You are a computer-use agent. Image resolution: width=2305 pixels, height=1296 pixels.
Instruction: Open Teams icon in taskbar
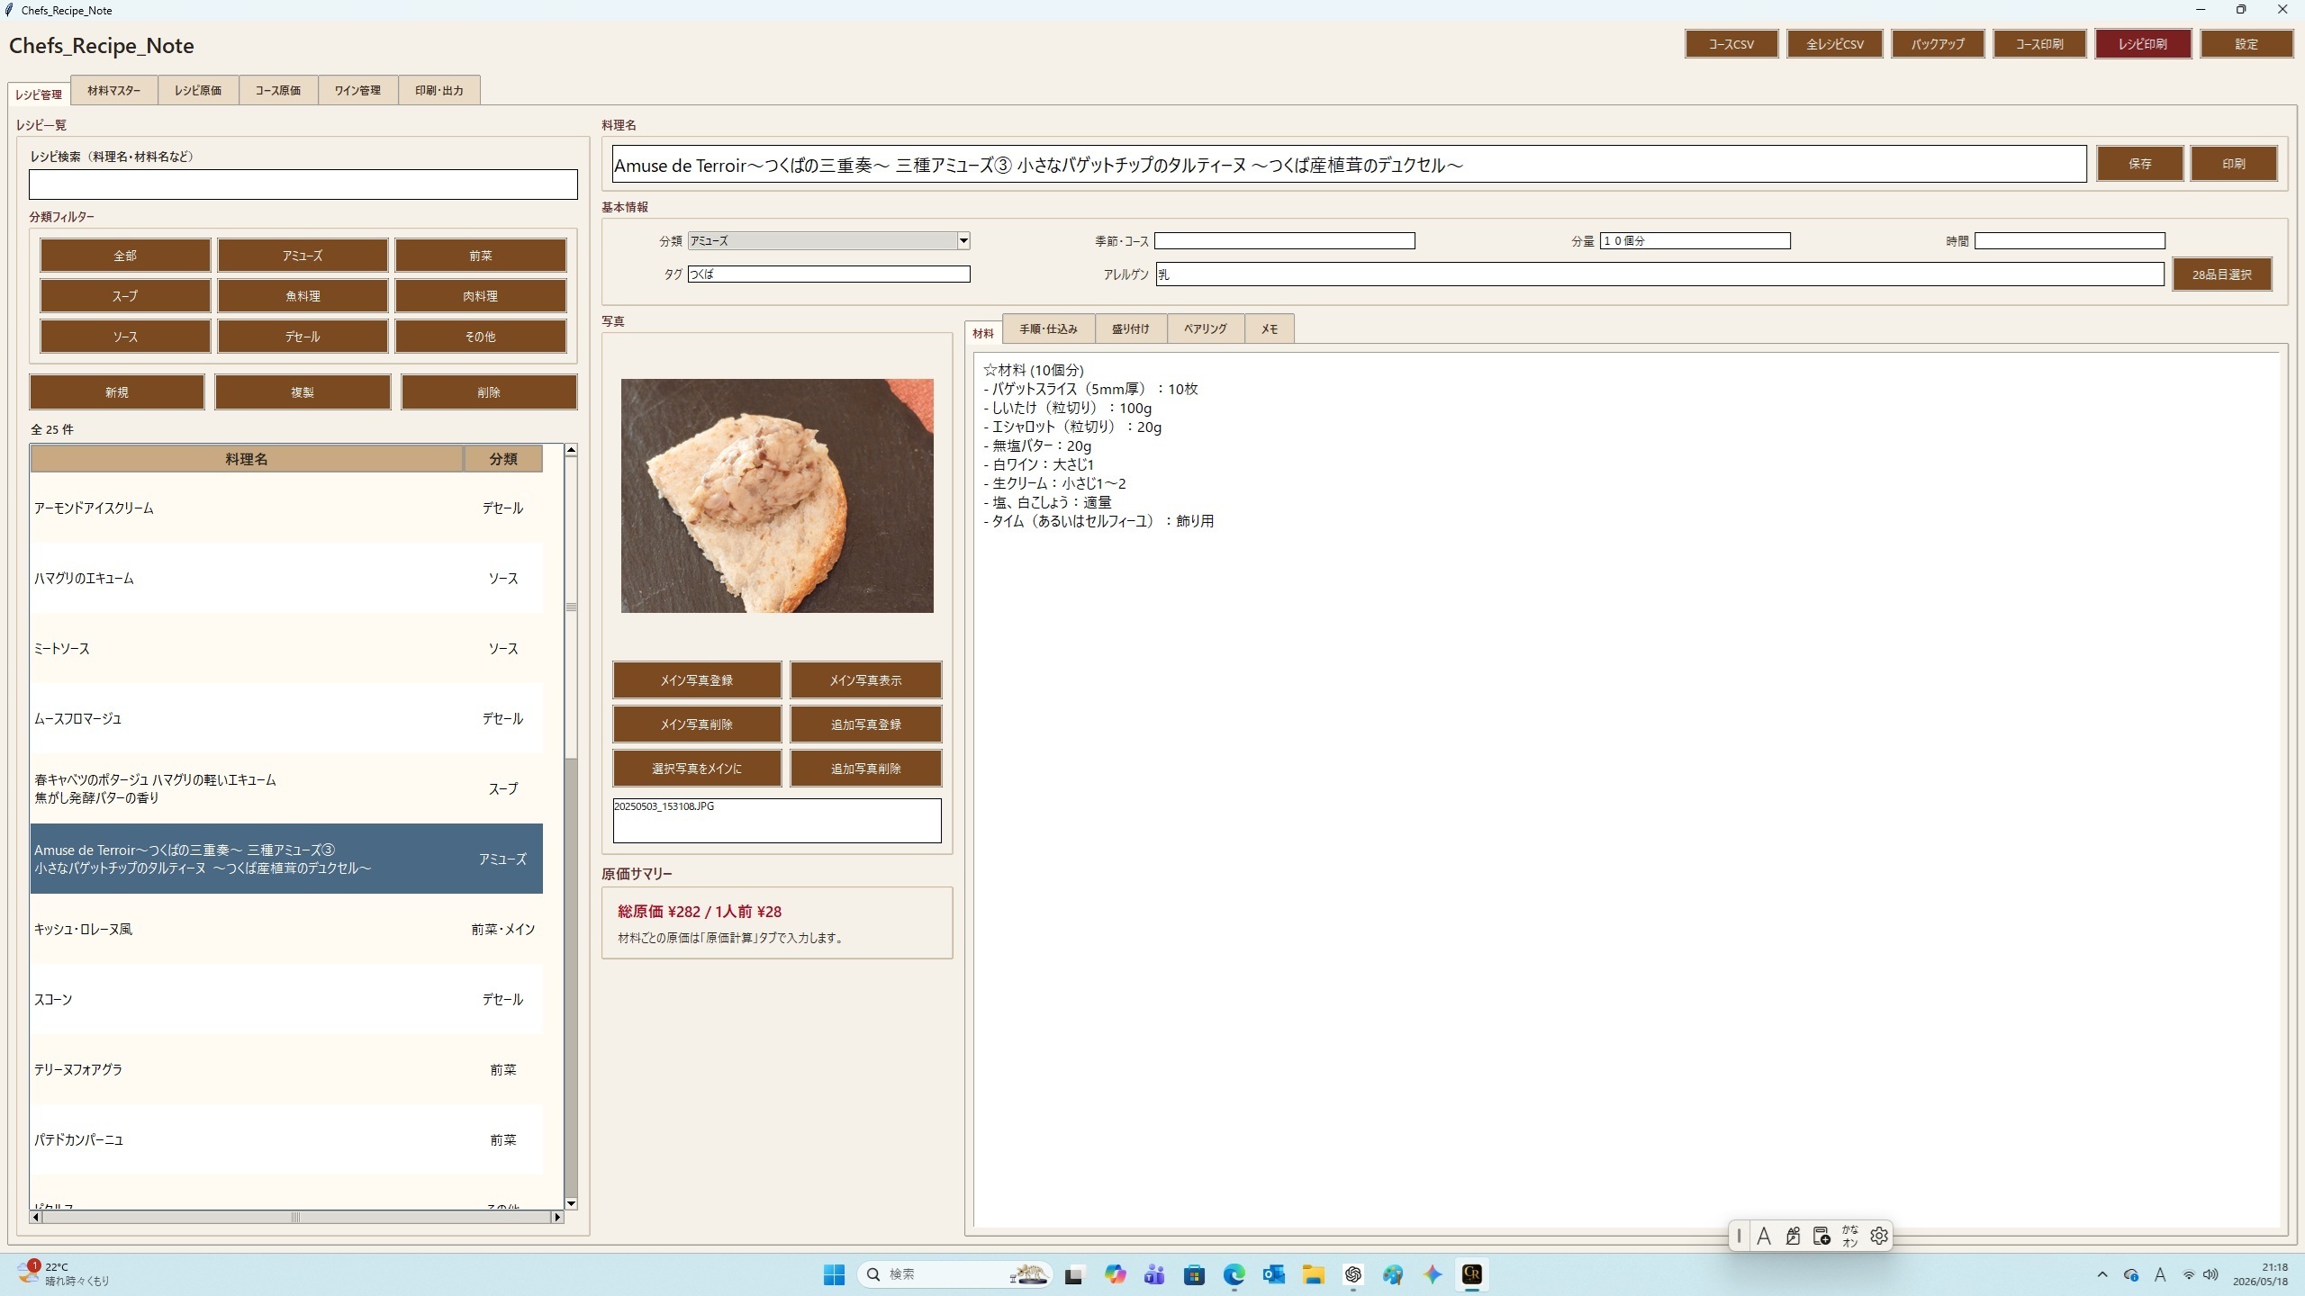[1154, 1274]
